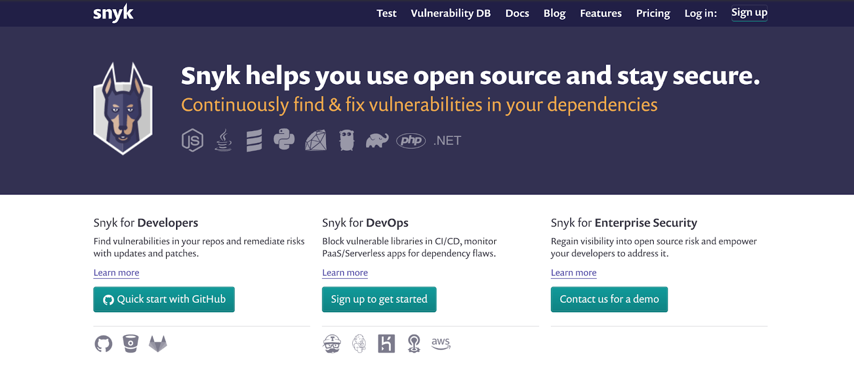Screen dimensions: 854x373
Task: Click the Snyk Doberman shield mascot
Action: point(123,109)
